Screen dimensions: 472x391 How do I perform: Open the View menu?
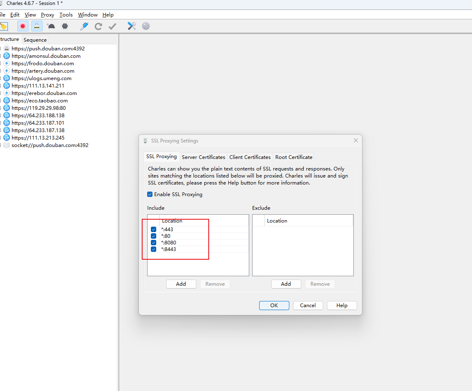pyautogui.click(x=30, y=15)
